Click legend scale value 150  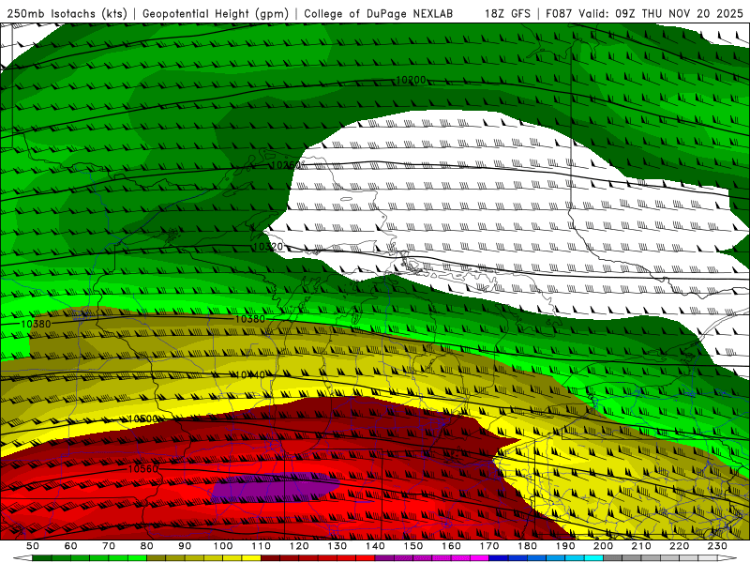413,546
